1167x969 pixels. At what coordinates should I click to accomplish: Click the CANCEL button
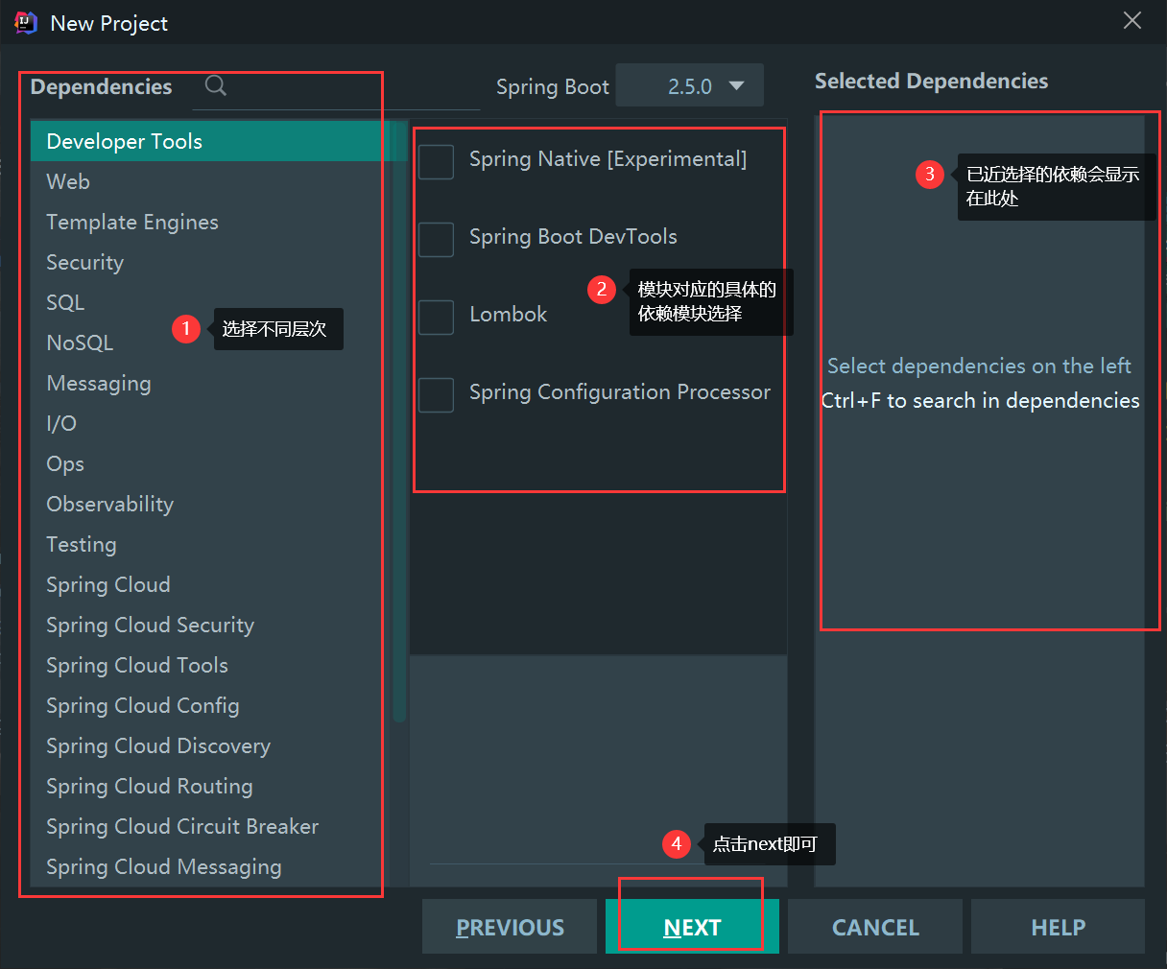pos(875,927)
